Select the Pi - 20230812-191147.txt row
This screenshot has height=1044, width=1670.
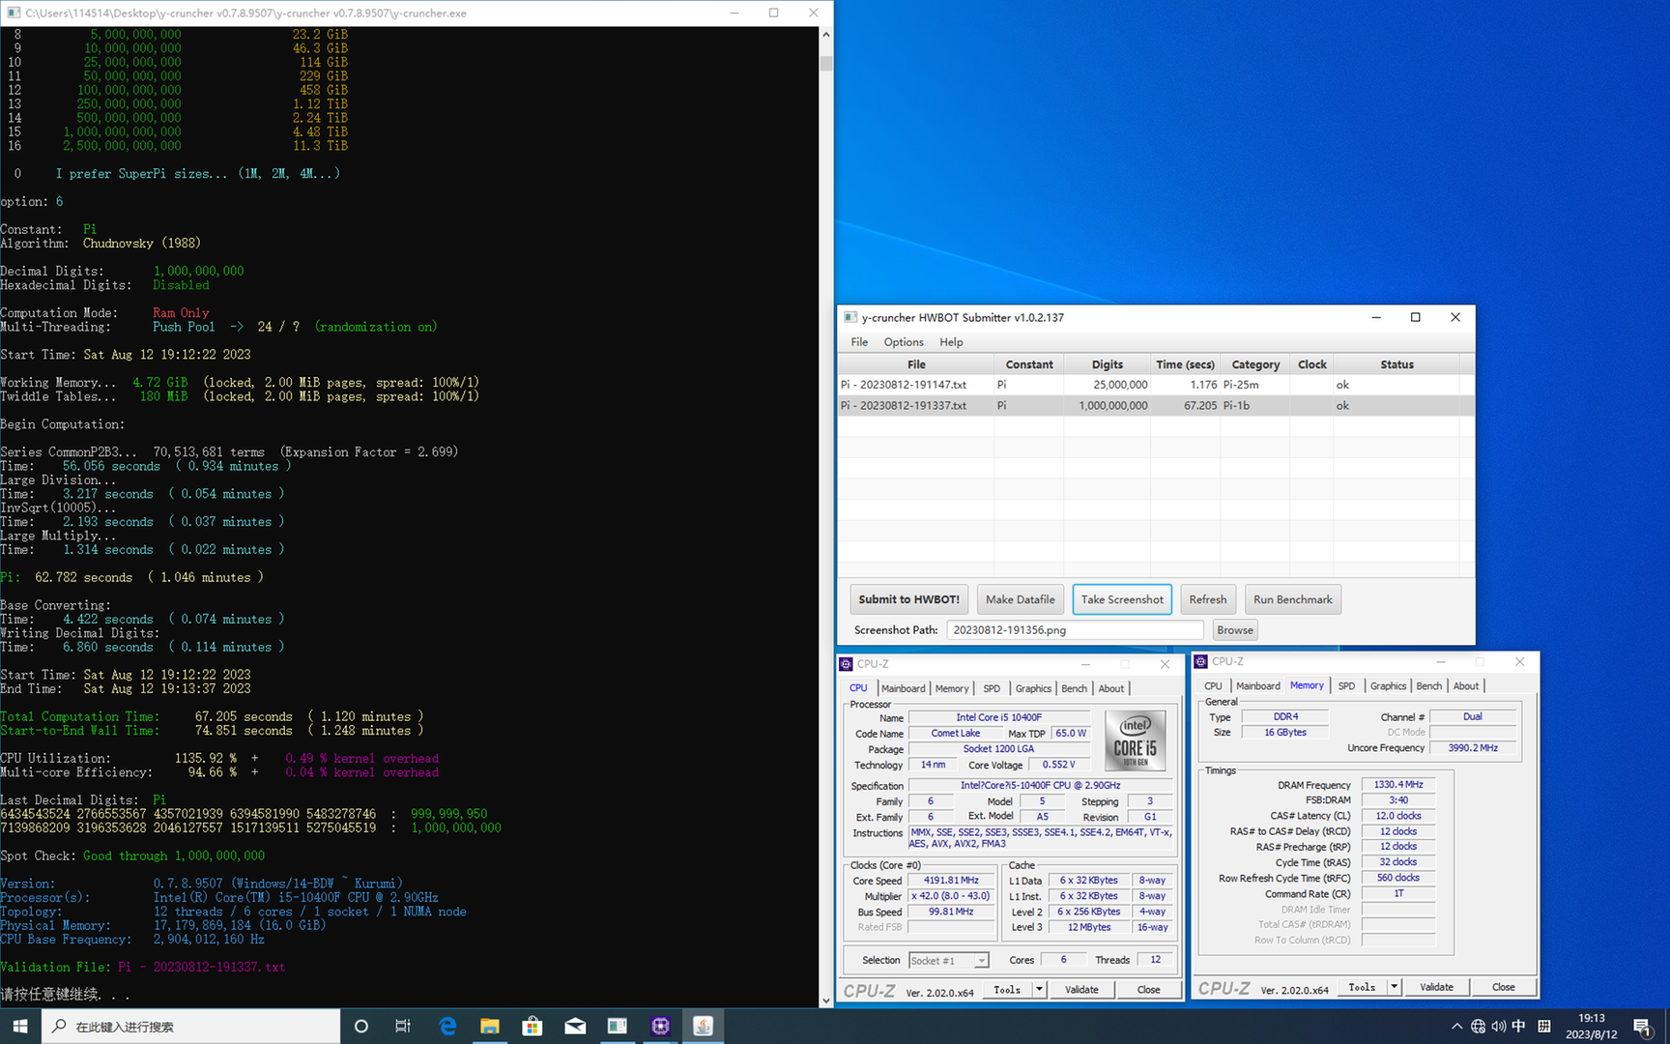pyautogui.click(x=1156, y=385)
